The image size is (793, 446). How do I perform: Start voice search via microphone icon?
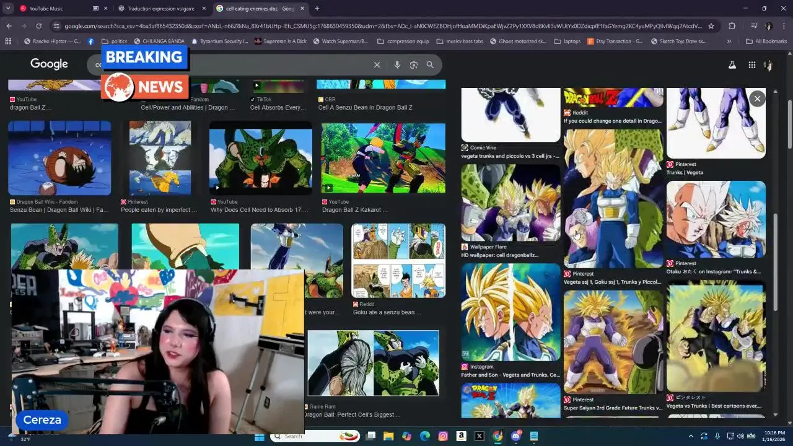(x=397, y=64)
